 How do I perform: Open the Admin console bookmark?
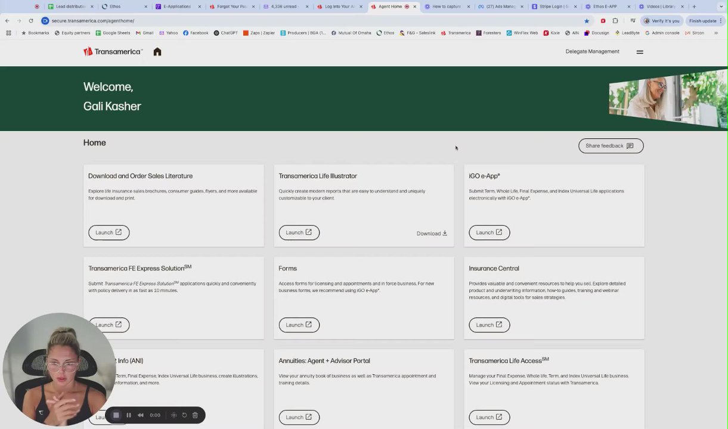pyautogui.click(x=662, y=33)
